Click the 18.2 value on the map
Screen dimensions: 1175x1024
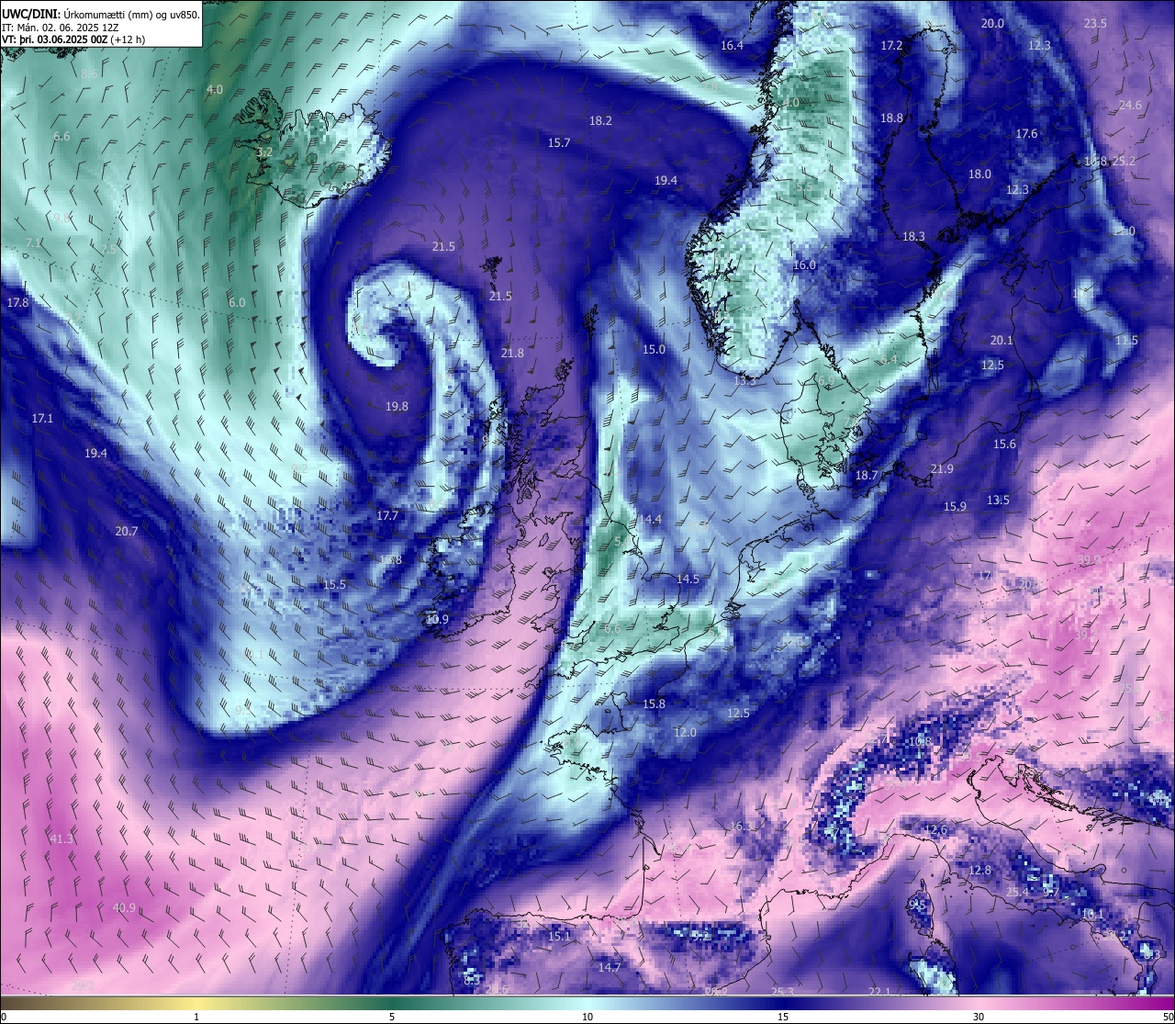(x=600, y=120)
